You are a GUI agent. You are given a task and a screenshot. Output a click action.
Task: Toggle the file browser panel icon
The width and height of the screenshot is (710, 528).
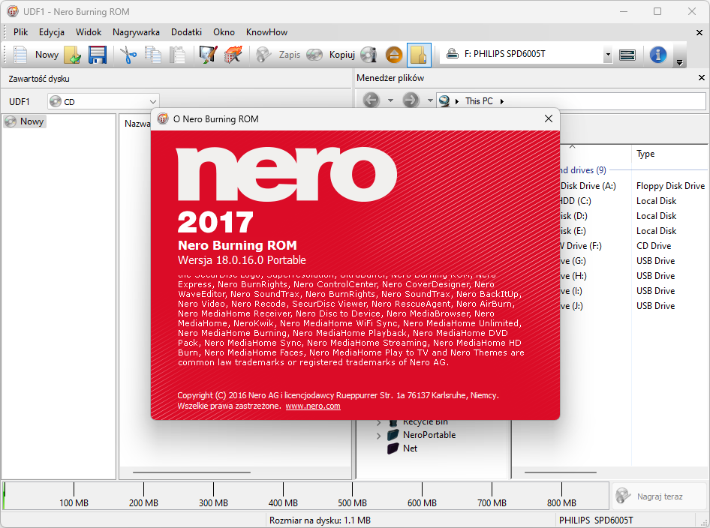tap(419, 55)
